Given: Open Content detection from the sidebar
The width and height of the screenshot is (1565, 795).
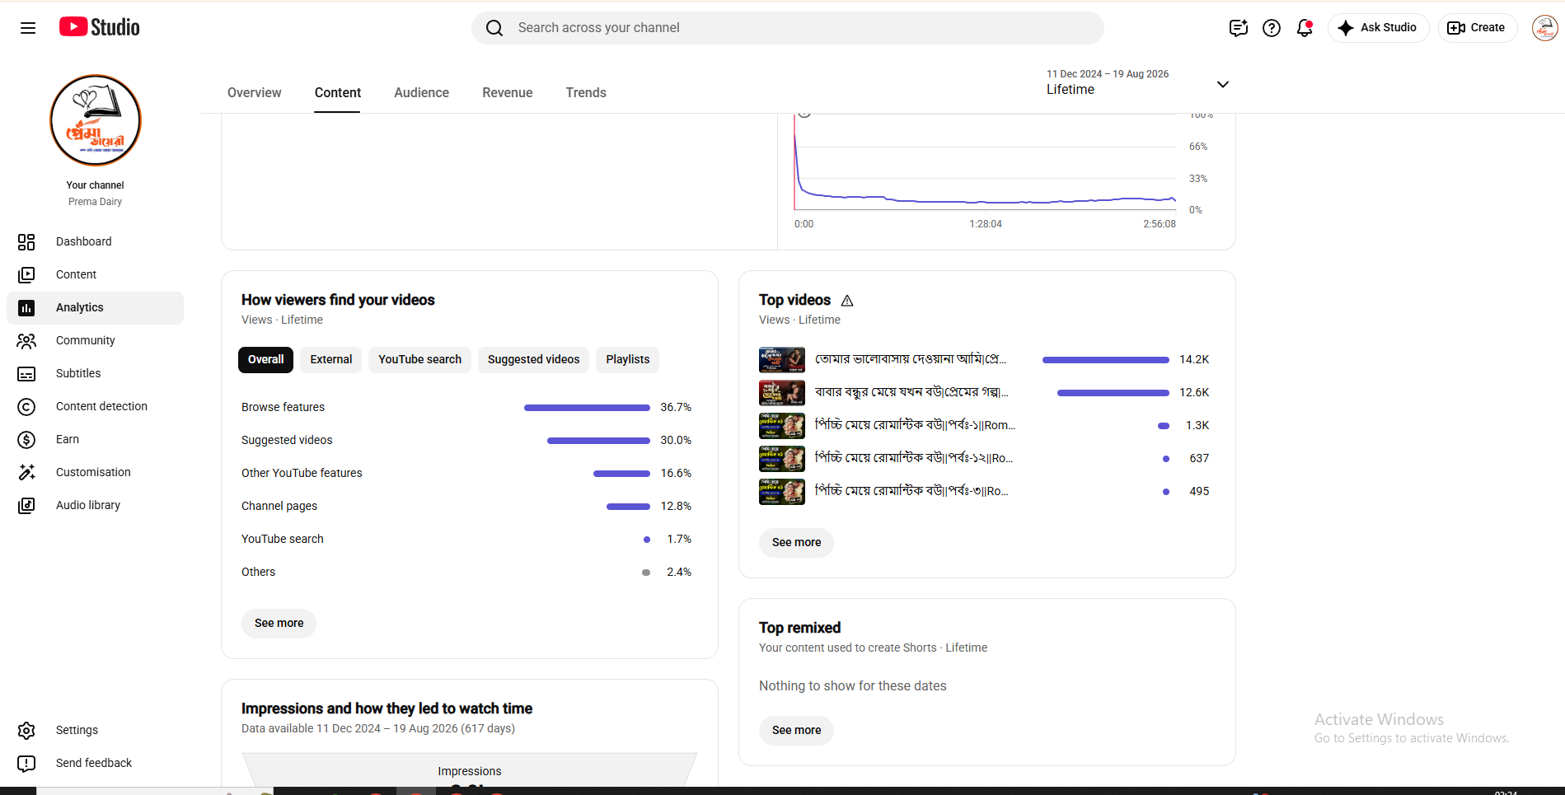Looking at the screenshot, I should click(96, 406).
